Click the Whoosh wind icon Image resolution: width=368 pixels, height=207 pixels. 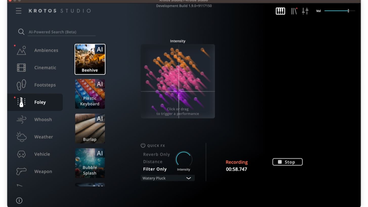21,120
